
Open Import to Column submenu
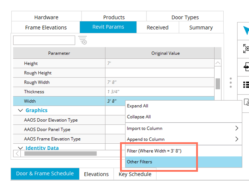[x=183, y=128]
